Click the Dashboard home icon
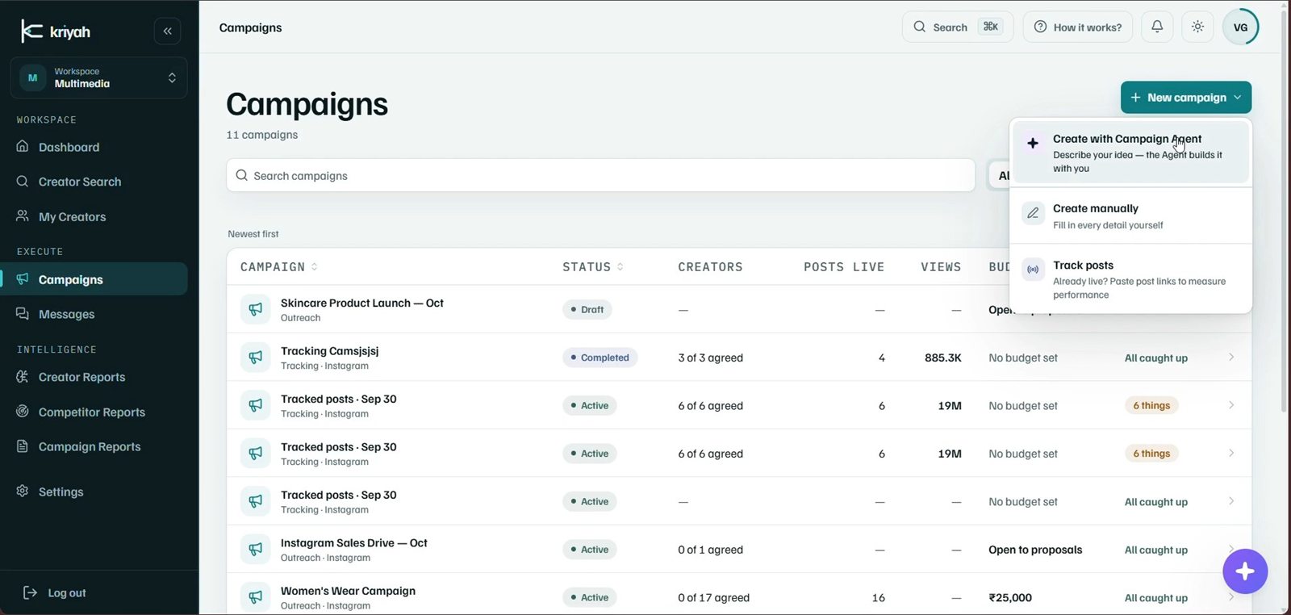 [23, 146]
